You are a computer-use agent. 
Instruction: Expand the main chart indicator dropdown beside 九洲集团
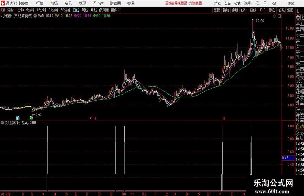pyautogui.click(x=35, y=16)
